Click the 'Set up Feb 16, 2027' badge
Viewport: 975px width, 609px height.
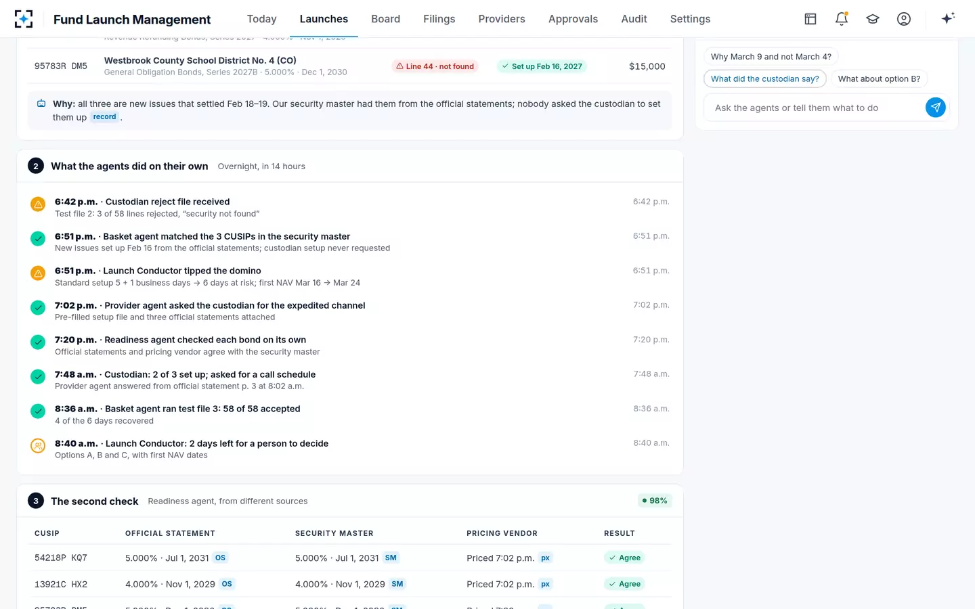pos(542,66)
